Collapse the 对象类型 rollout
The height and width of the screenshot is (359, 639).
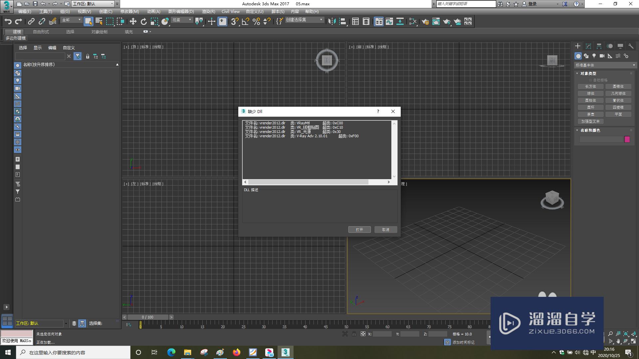[x=588, y=73]
